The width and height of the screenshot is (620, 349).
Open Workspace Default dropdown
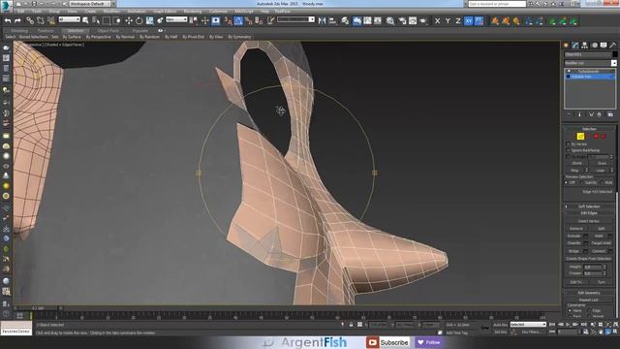click(90, 4)
